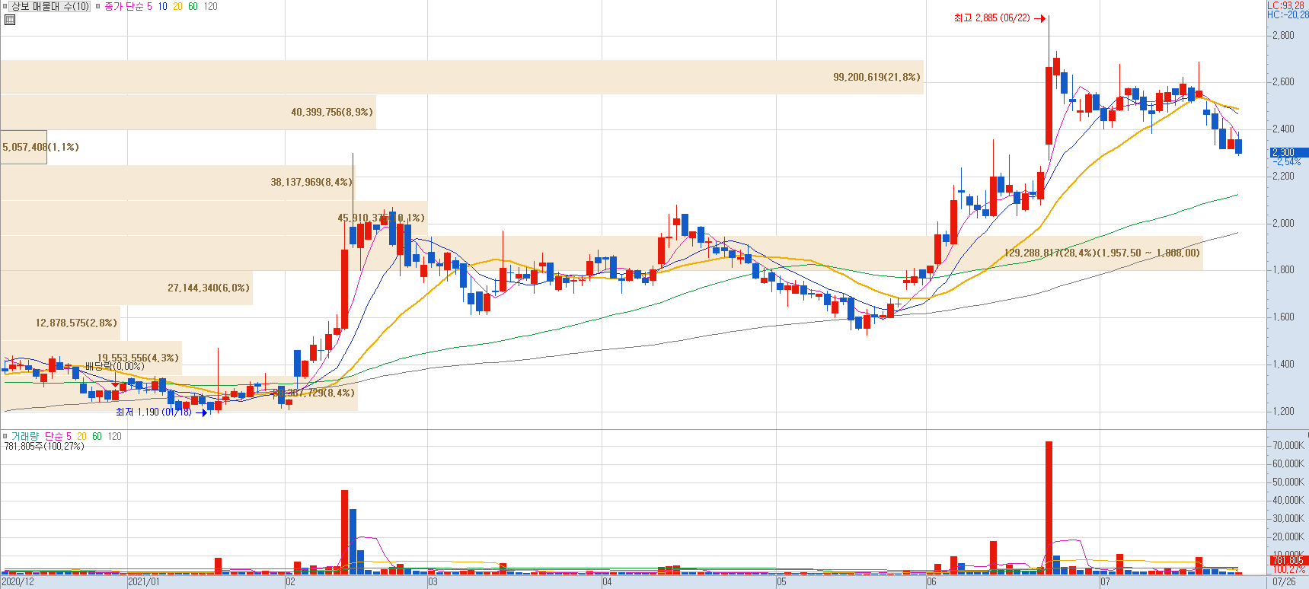Click the magenta 5-day price MA label
This screenshot has width=1309, height=589.
point(149,6)
